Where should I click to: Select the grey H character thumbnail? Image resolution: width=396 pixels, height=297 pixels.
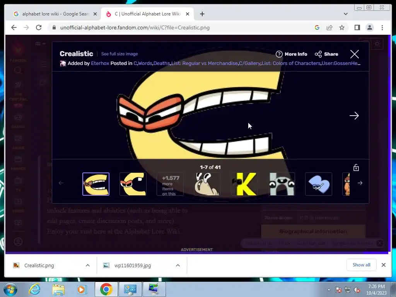point(282,184)
